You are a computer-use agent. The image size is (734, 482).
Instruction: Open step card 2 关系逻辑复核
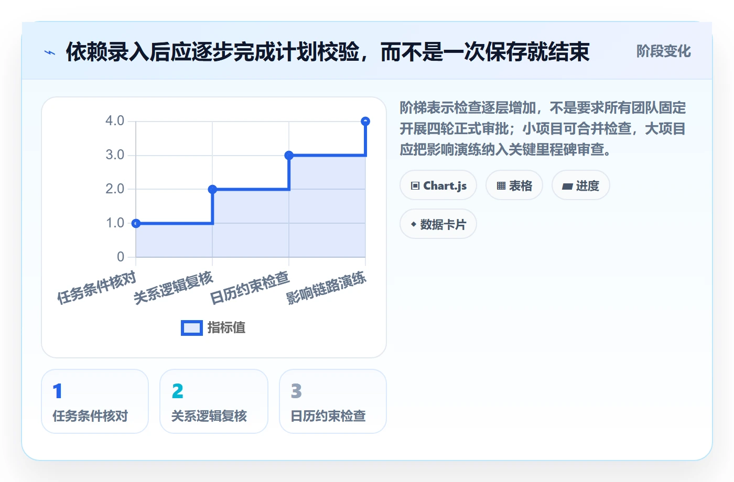click(214, 401)
